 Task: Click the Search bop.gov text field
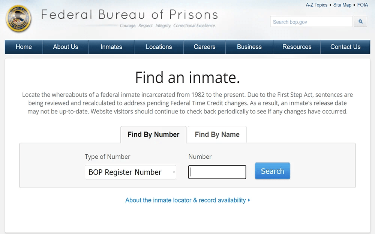point(311,22)
